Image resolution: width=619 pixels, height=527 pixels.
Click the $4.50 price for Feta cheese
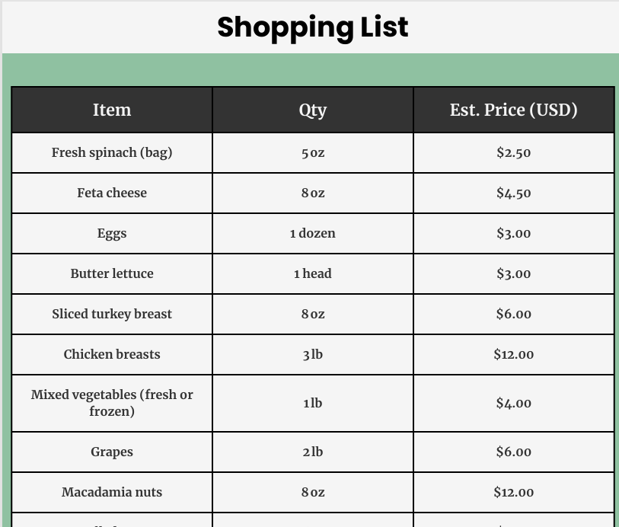513,193
